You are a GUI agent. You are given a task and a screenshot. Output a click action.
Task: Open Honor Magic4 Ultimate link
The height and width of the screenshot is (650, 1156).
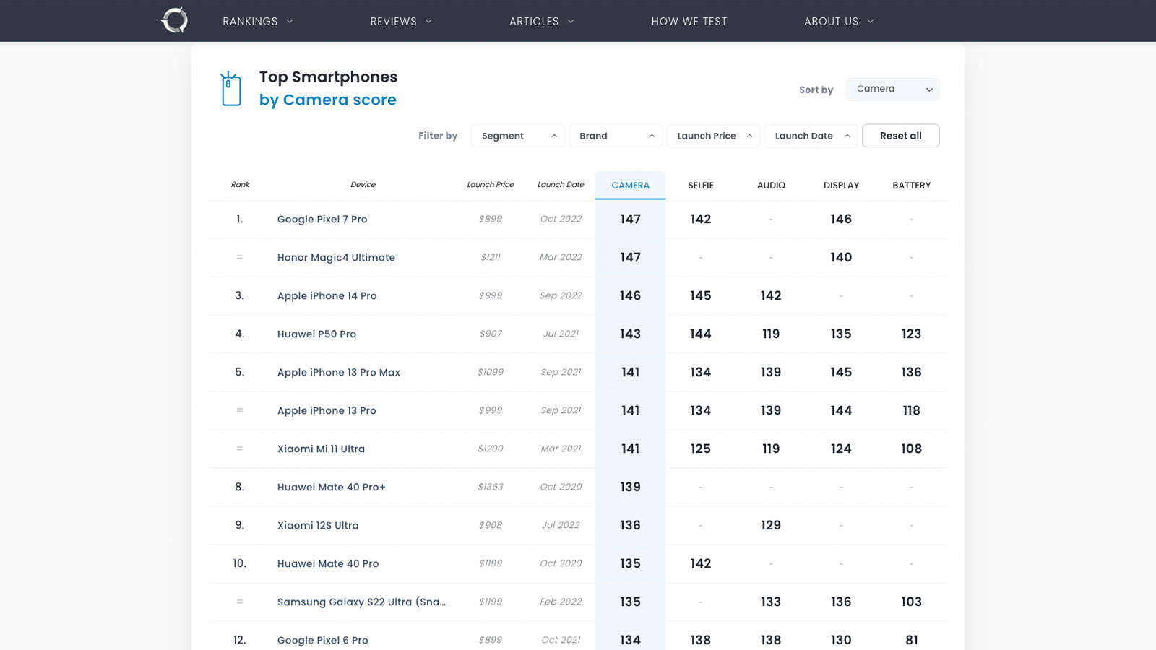[336, 258]
